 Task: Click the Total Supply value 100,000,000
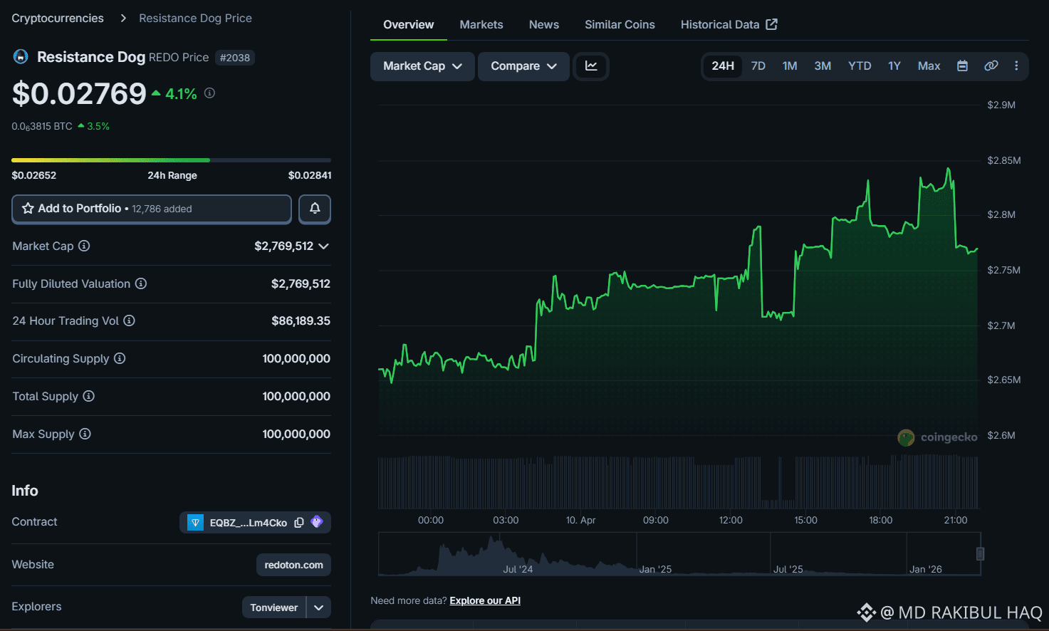point(296,397)
